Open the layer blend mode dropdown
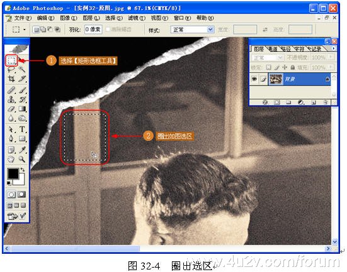 click(x=267, y=58)
